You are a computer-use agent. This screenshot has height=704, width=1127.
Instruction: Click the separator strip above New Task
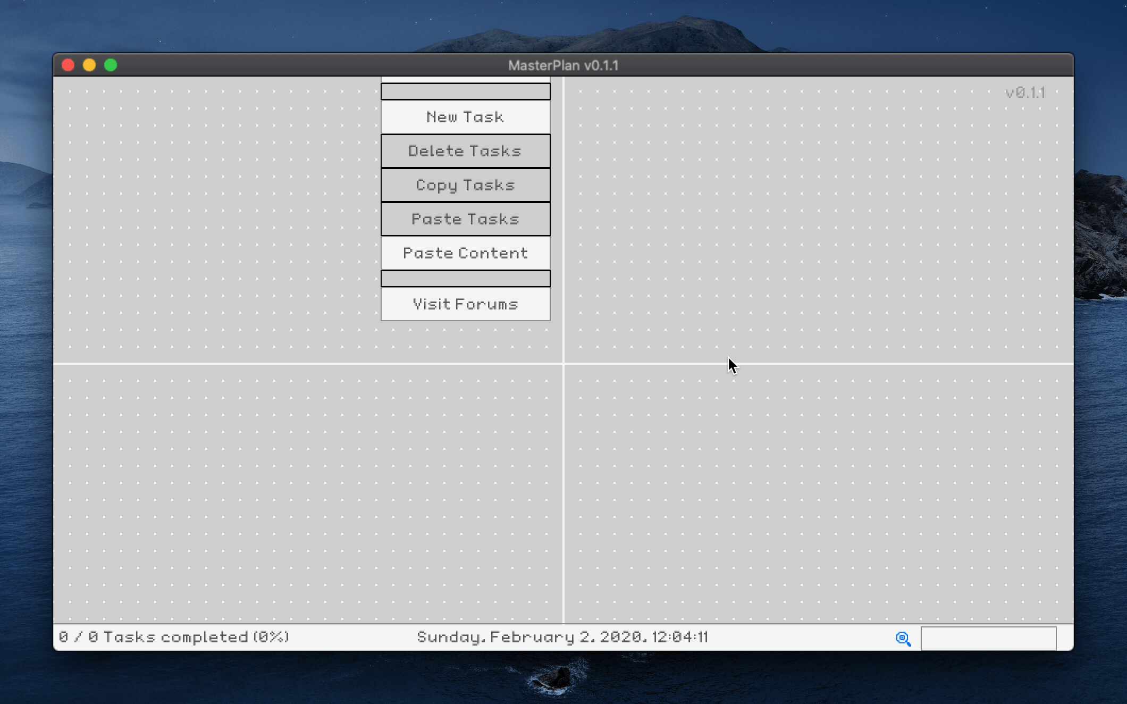(x=465, y=91)
